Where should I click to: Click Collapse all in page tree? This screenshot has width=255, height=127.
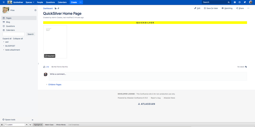tap(18, 39)
